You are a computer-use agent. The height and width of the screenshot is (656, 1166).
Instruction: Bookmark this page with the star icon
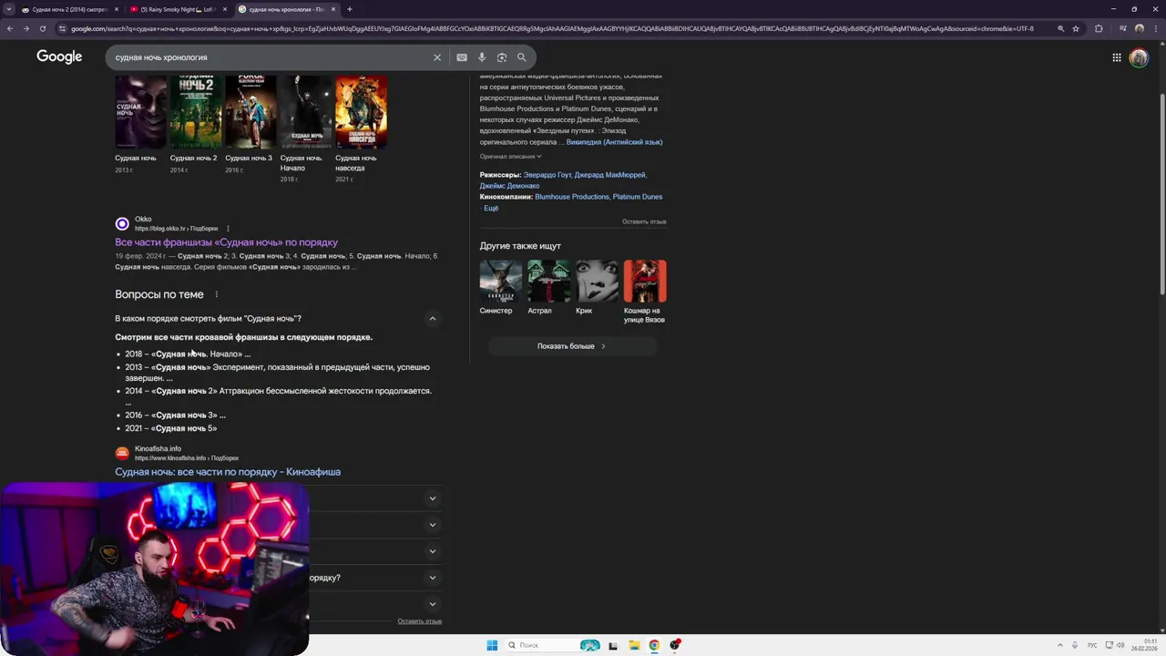(1076, 28)
